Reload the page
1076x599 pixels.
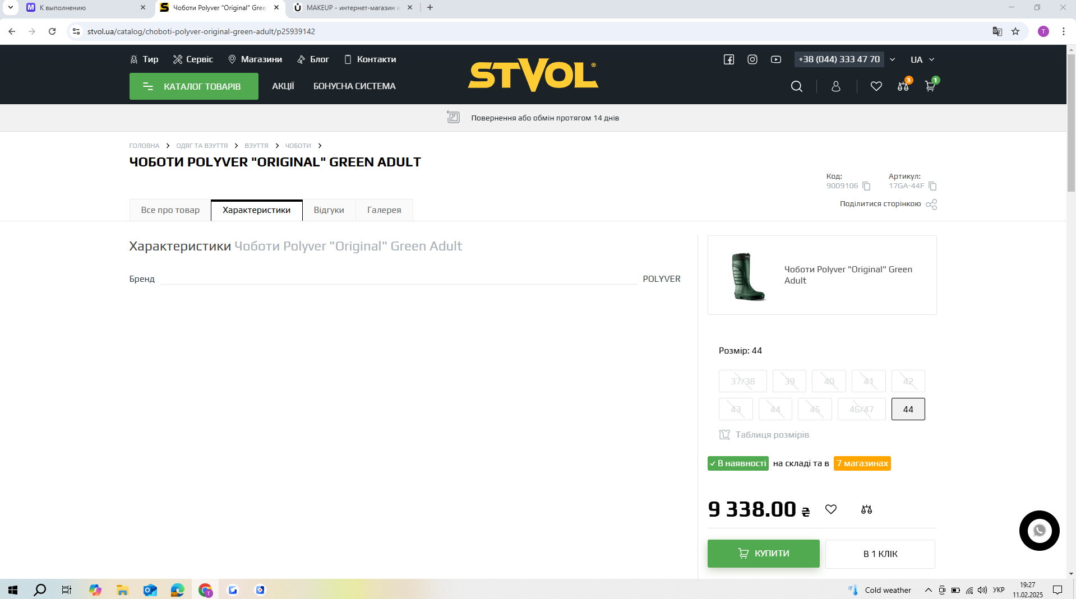click(52, 31)
